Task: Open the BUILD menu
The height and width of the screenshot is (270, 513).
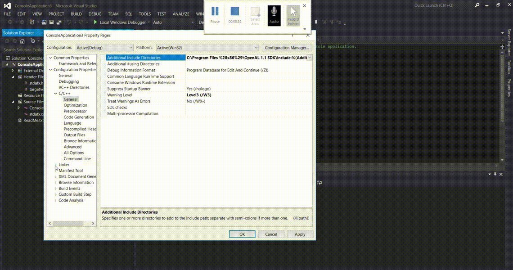Action: tap(76, 14)
